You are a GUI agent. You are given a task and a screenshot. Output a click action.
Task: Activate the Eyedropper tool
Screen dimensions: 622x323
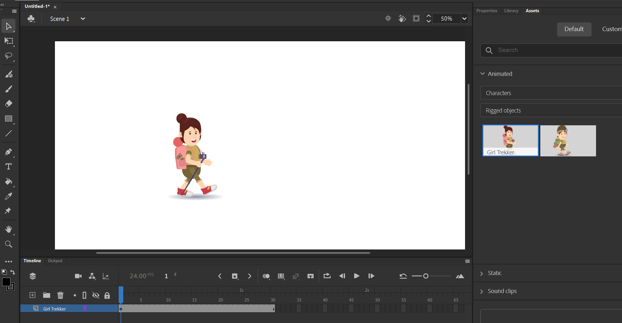pyautogui.click(x=9, y=196)
